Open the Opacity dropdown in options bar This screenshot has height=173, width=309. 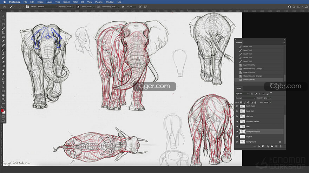74,7
